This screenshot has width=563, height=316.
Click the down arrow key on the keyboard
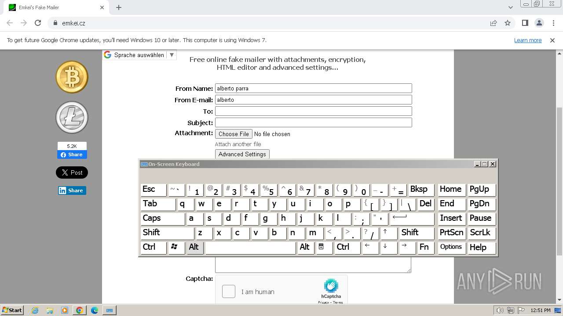click(x=389, y=247)
